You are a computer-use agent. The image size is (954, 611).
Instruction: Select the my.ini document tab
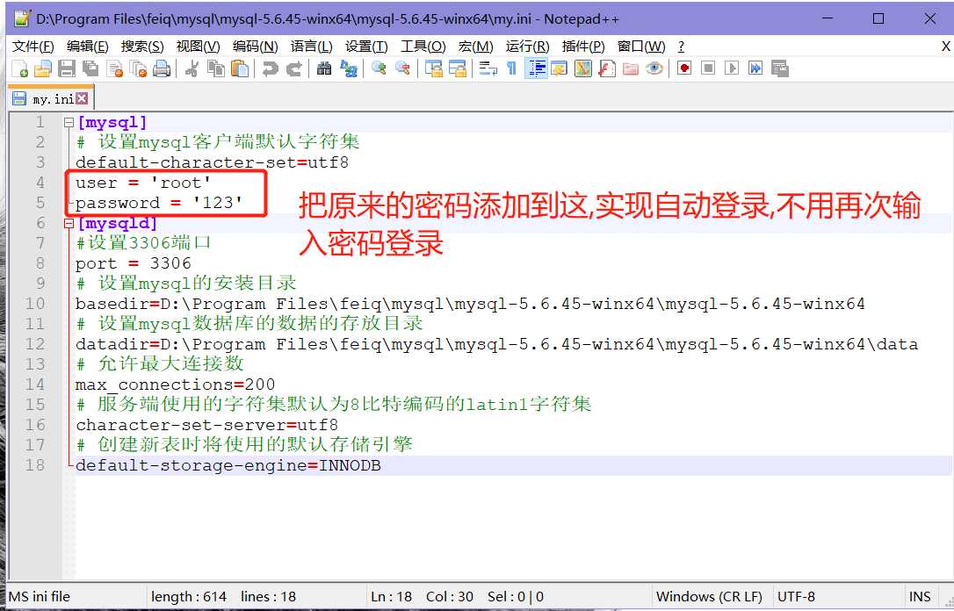click(x=50, y=99)
